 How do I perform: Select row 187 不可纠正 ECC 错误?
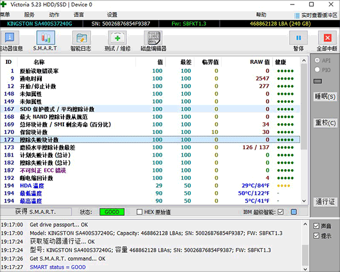pos(150,170)
